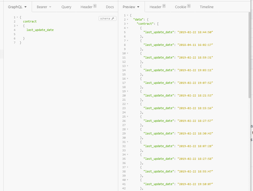The image size is (253, 191).
Task: Switch to the Query tab
Action: tap(66, 7)
